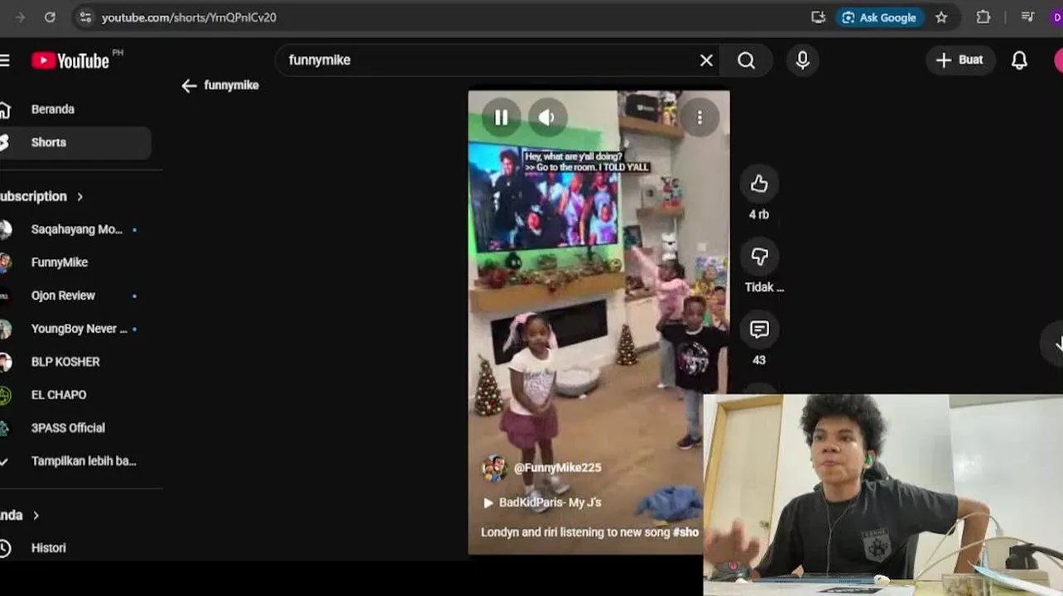Click the Short's #sho hashtag in description
The width and height of the screenshot is (1063, 596).
pyautogui.click(x=685, y=532)
